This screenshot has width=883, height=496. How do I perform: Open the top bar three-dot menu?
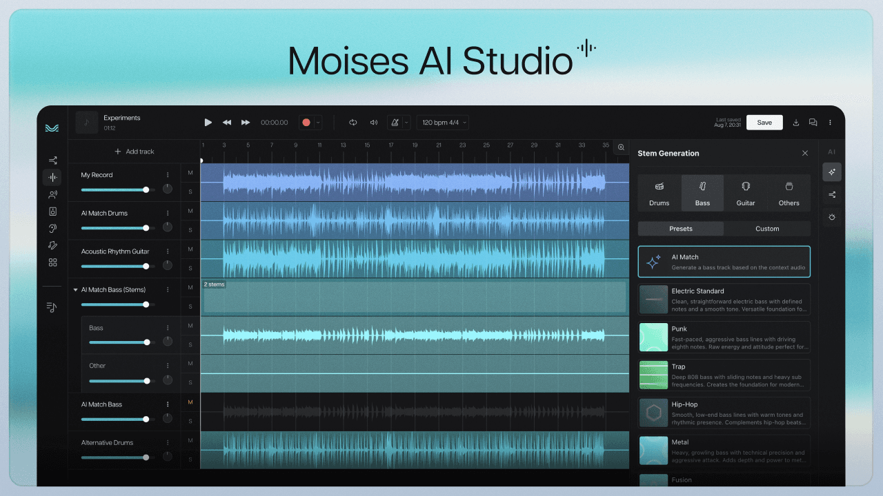pos(830,123)
